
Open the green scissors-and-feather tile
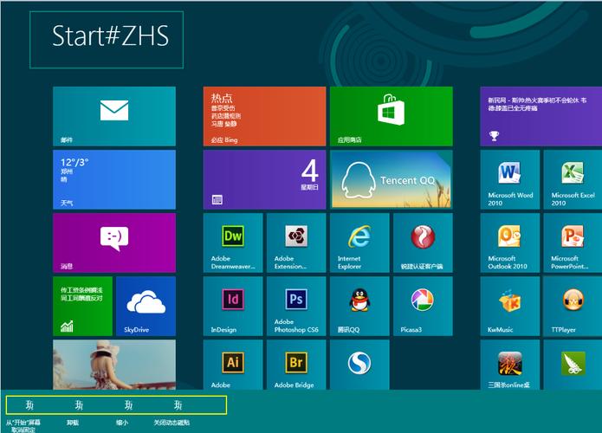(x=573, y=365)
